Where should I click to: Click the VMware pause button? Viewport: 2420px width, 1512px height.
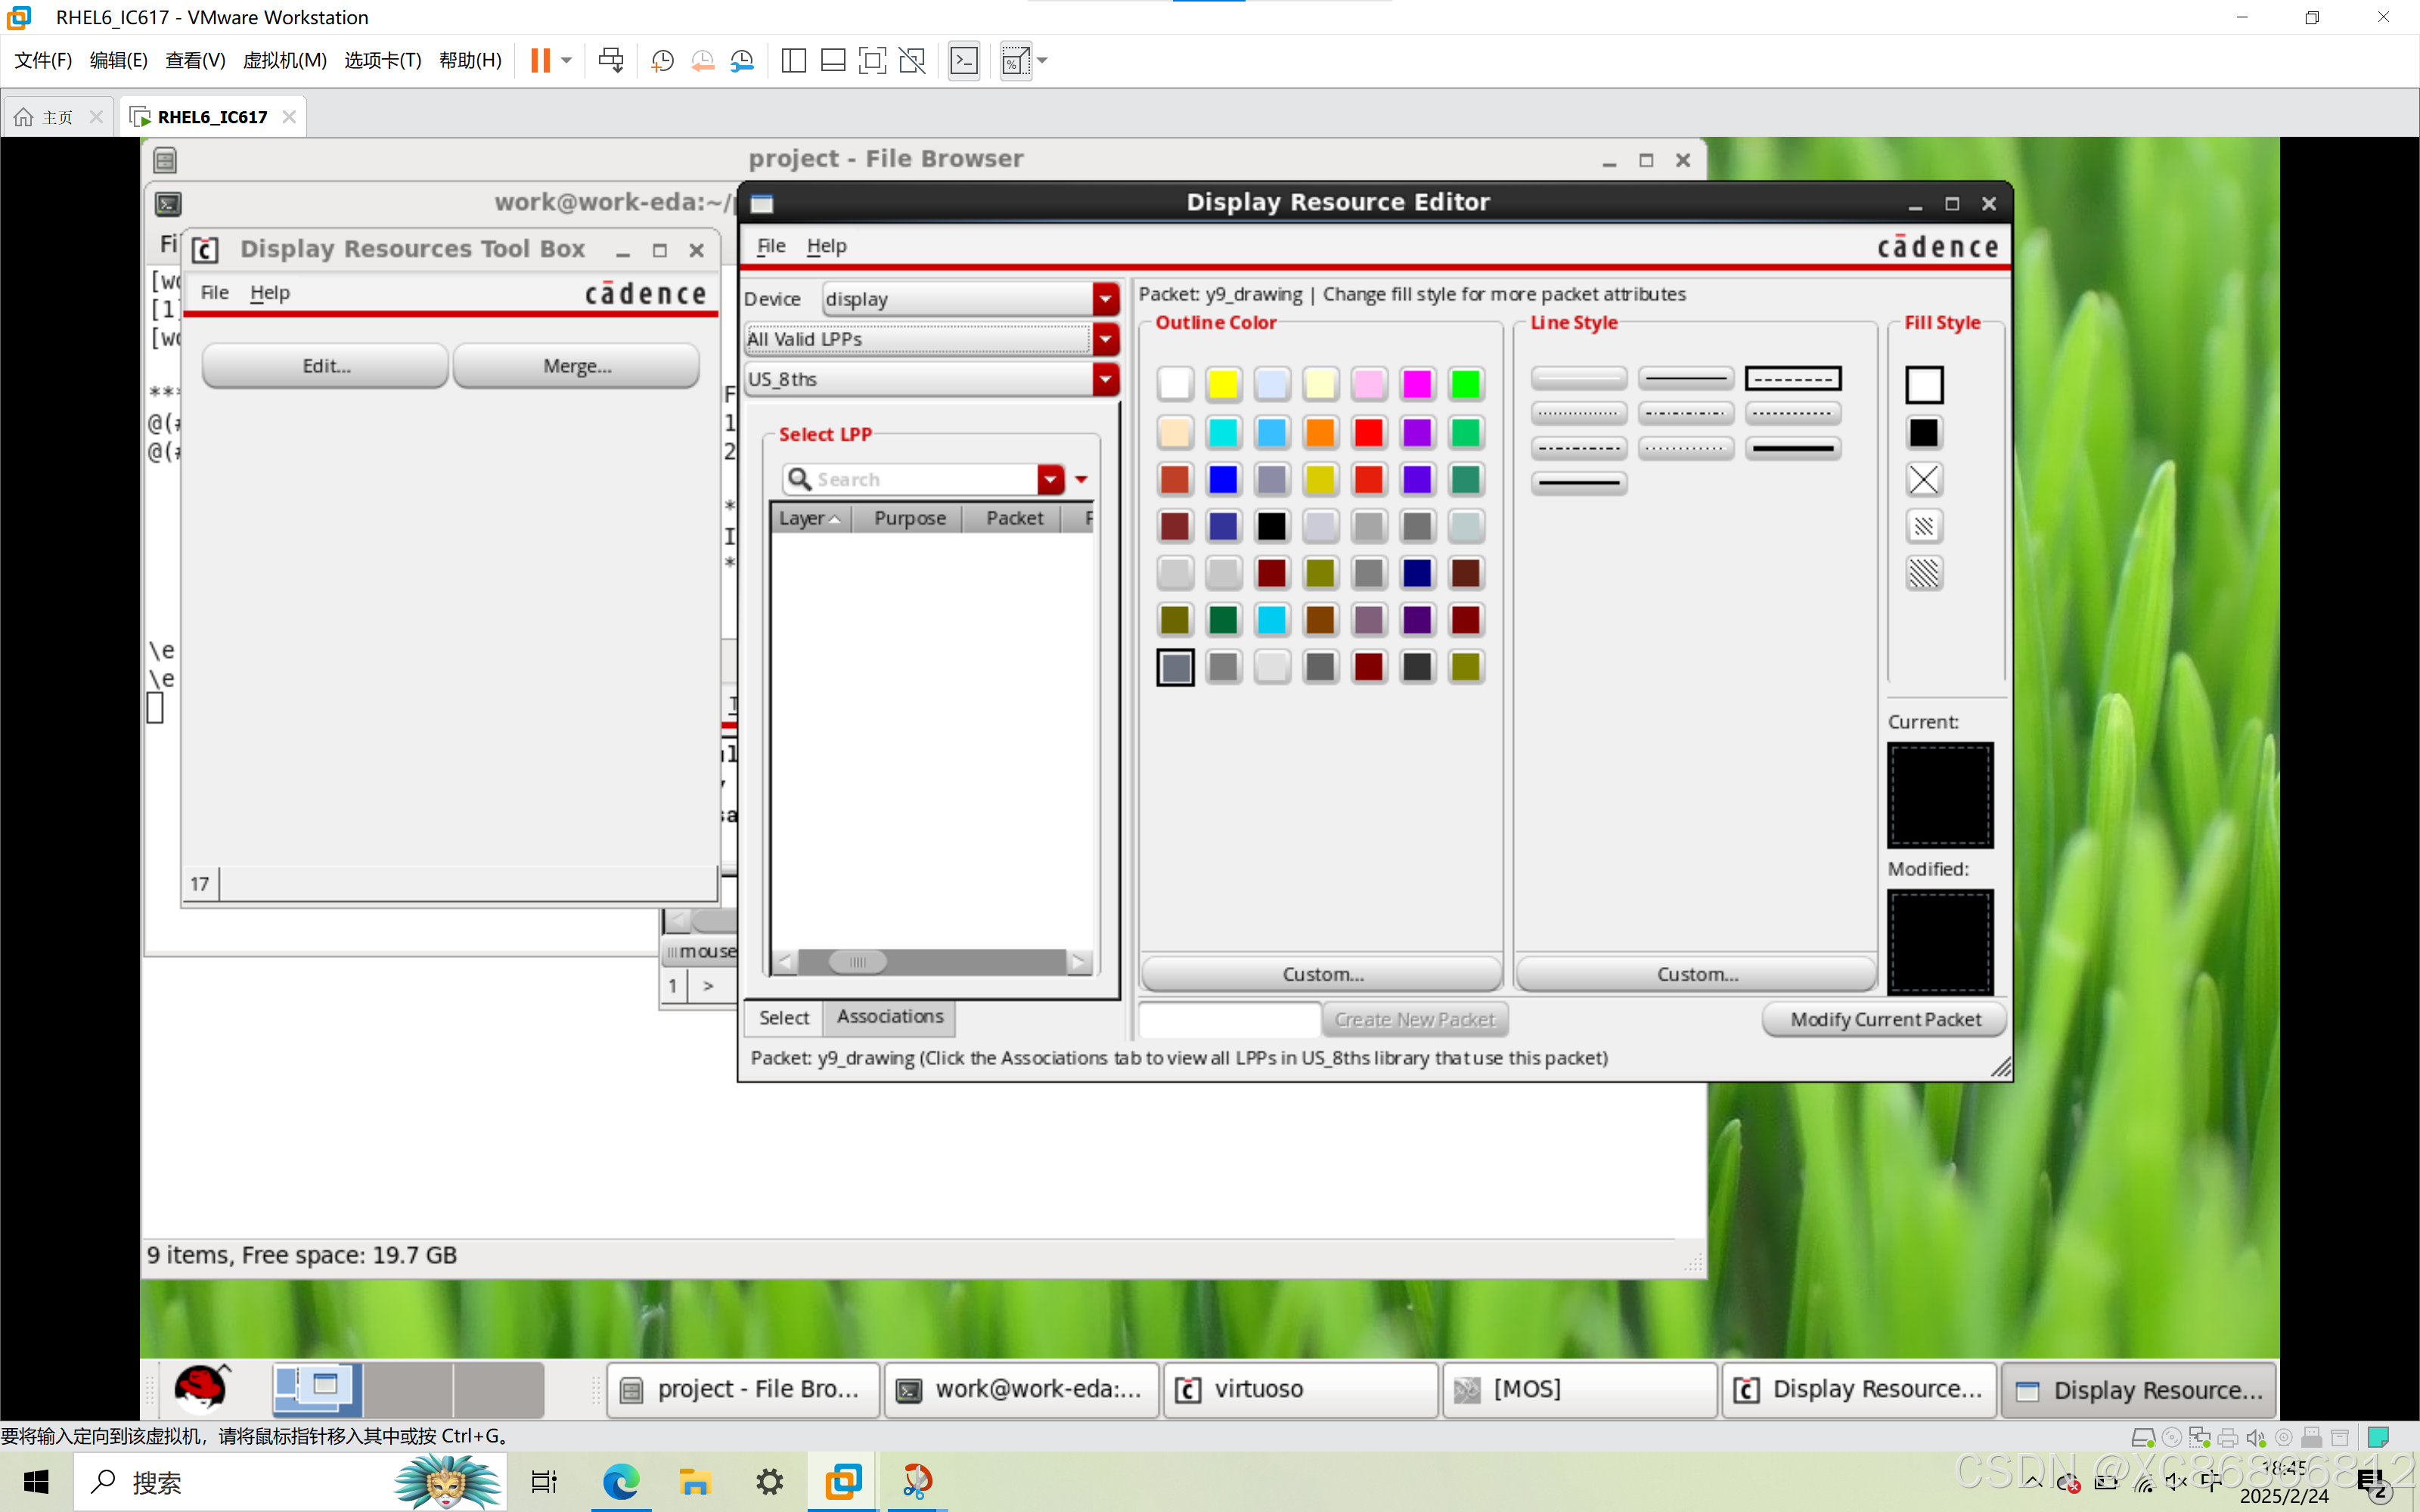(x=540, y=61)
